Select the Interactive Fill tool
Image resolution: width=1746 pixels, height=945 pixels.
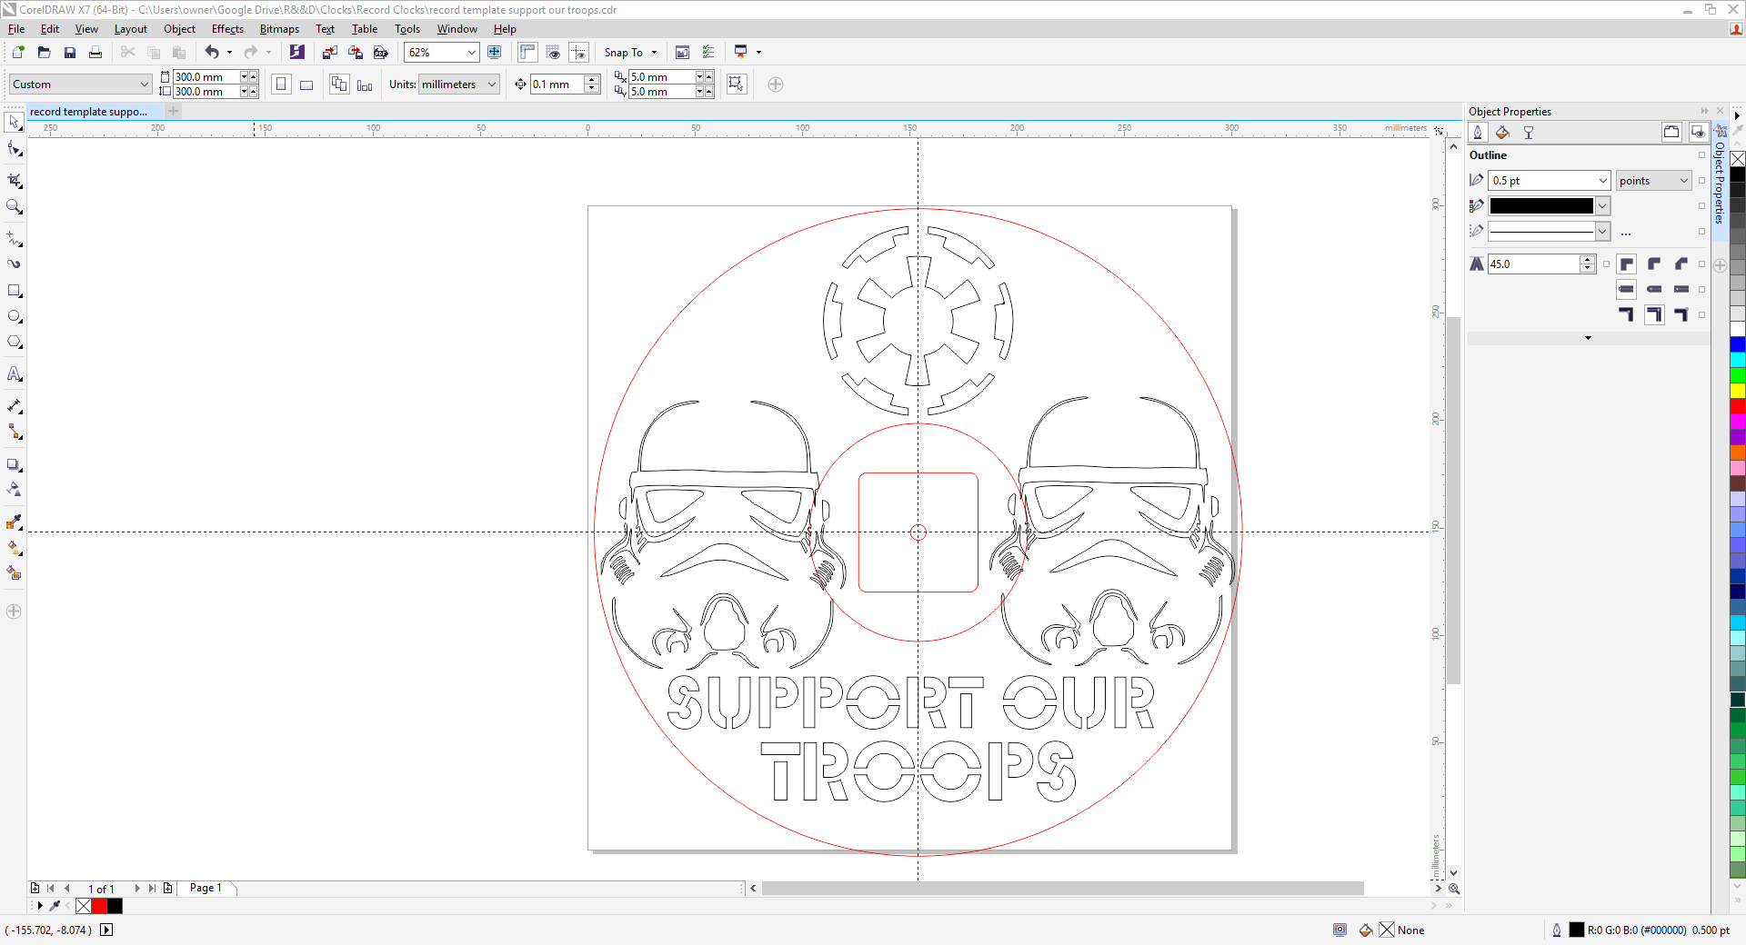(x=14, y=548)
